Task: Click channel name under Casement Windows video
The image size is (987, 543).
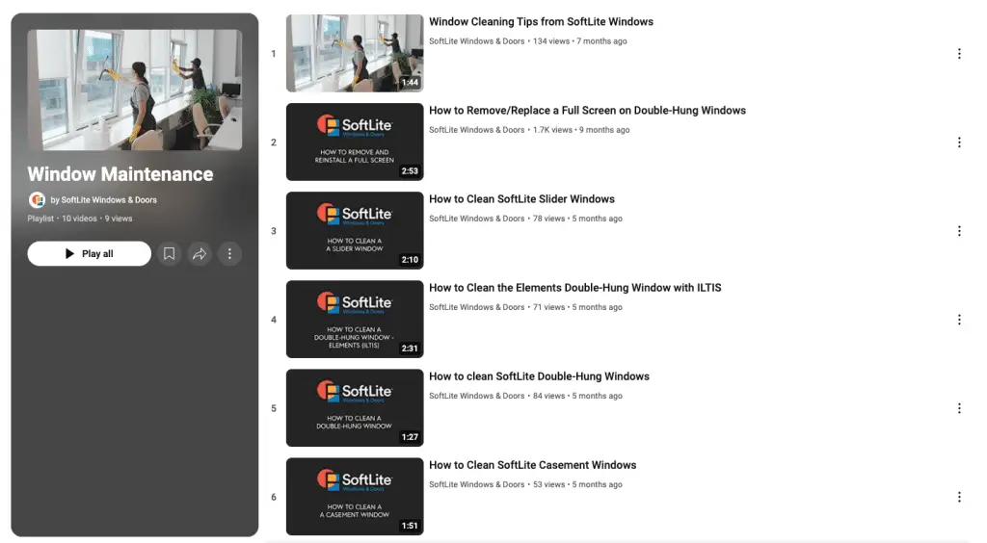Action: tap(476, 484)
